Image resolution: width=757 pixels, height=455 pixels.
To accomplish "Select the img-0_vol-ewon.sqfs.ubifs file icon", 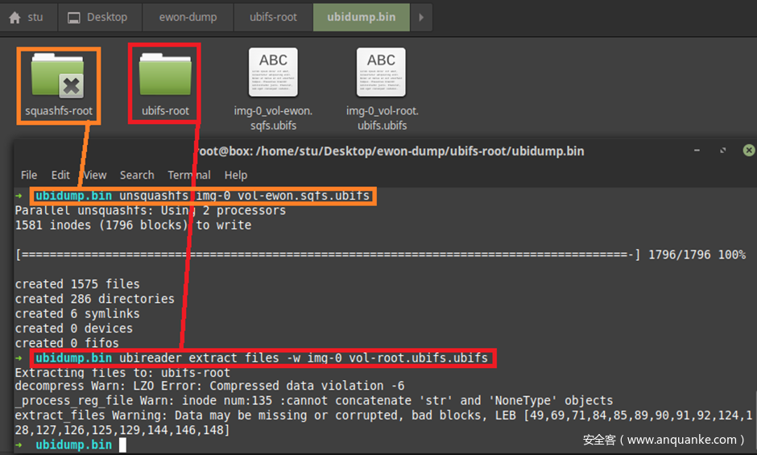I will tap(273, 72).
